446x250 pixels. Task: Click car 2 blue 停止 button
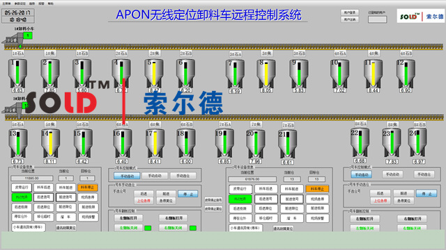426,194
